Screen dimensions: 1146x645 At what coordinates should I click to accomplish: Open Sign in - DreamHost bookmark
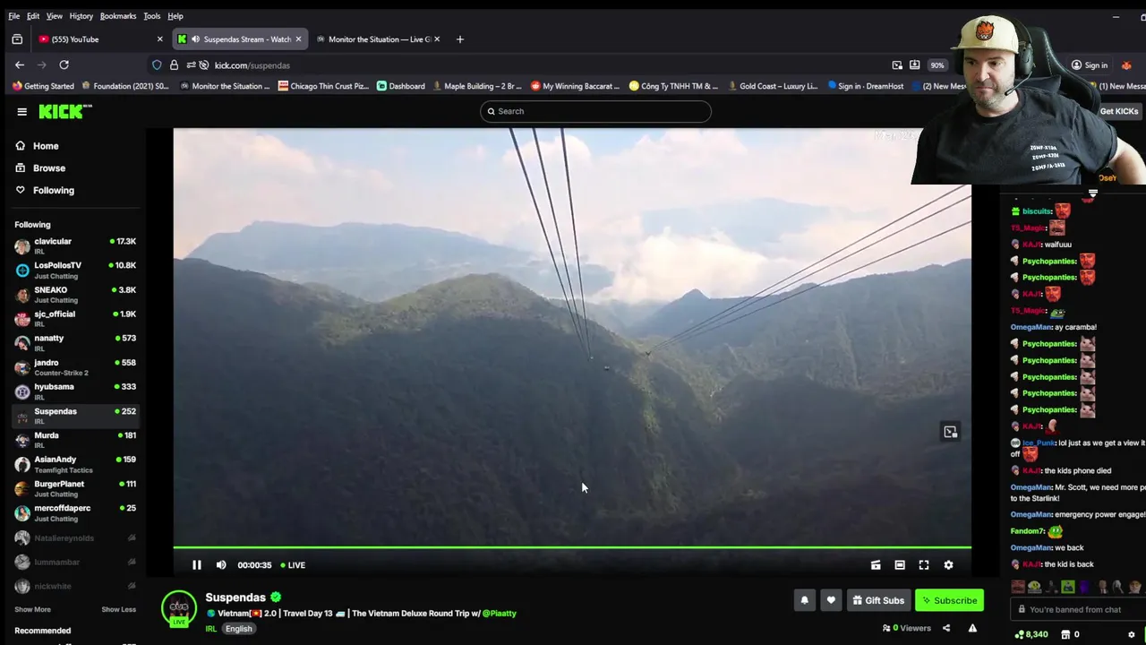pyautogui.click(x=866, y=86)
